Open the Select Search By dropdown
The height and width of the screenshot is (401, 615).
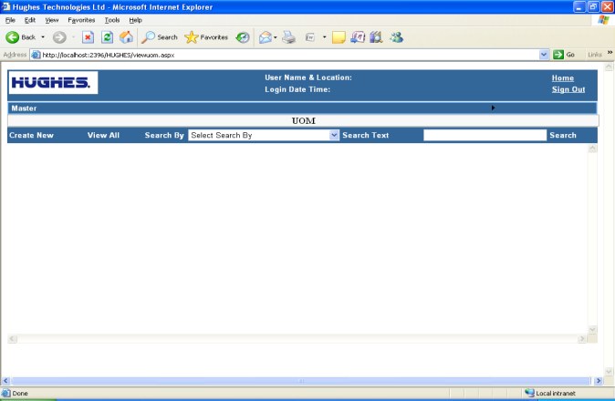tap(263, 135)
